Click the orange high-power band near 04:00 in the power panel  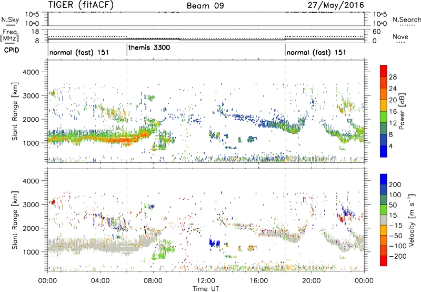[101, 139]
